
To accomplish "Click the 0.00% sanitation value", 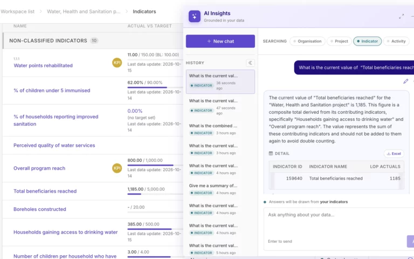I will [x=135, y=111].
